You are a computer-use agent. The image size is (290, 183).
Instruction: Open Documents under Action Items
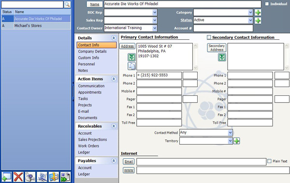pyautogui.click(x=87, y=118)
